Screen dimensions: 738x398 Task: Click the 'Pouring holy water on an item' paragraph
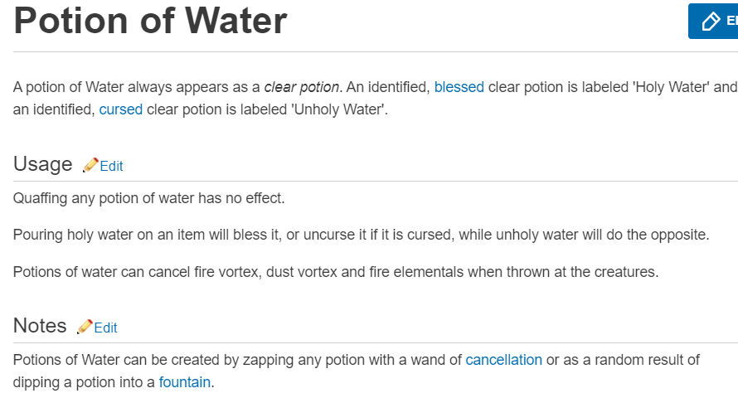click(x=361, y=235)
